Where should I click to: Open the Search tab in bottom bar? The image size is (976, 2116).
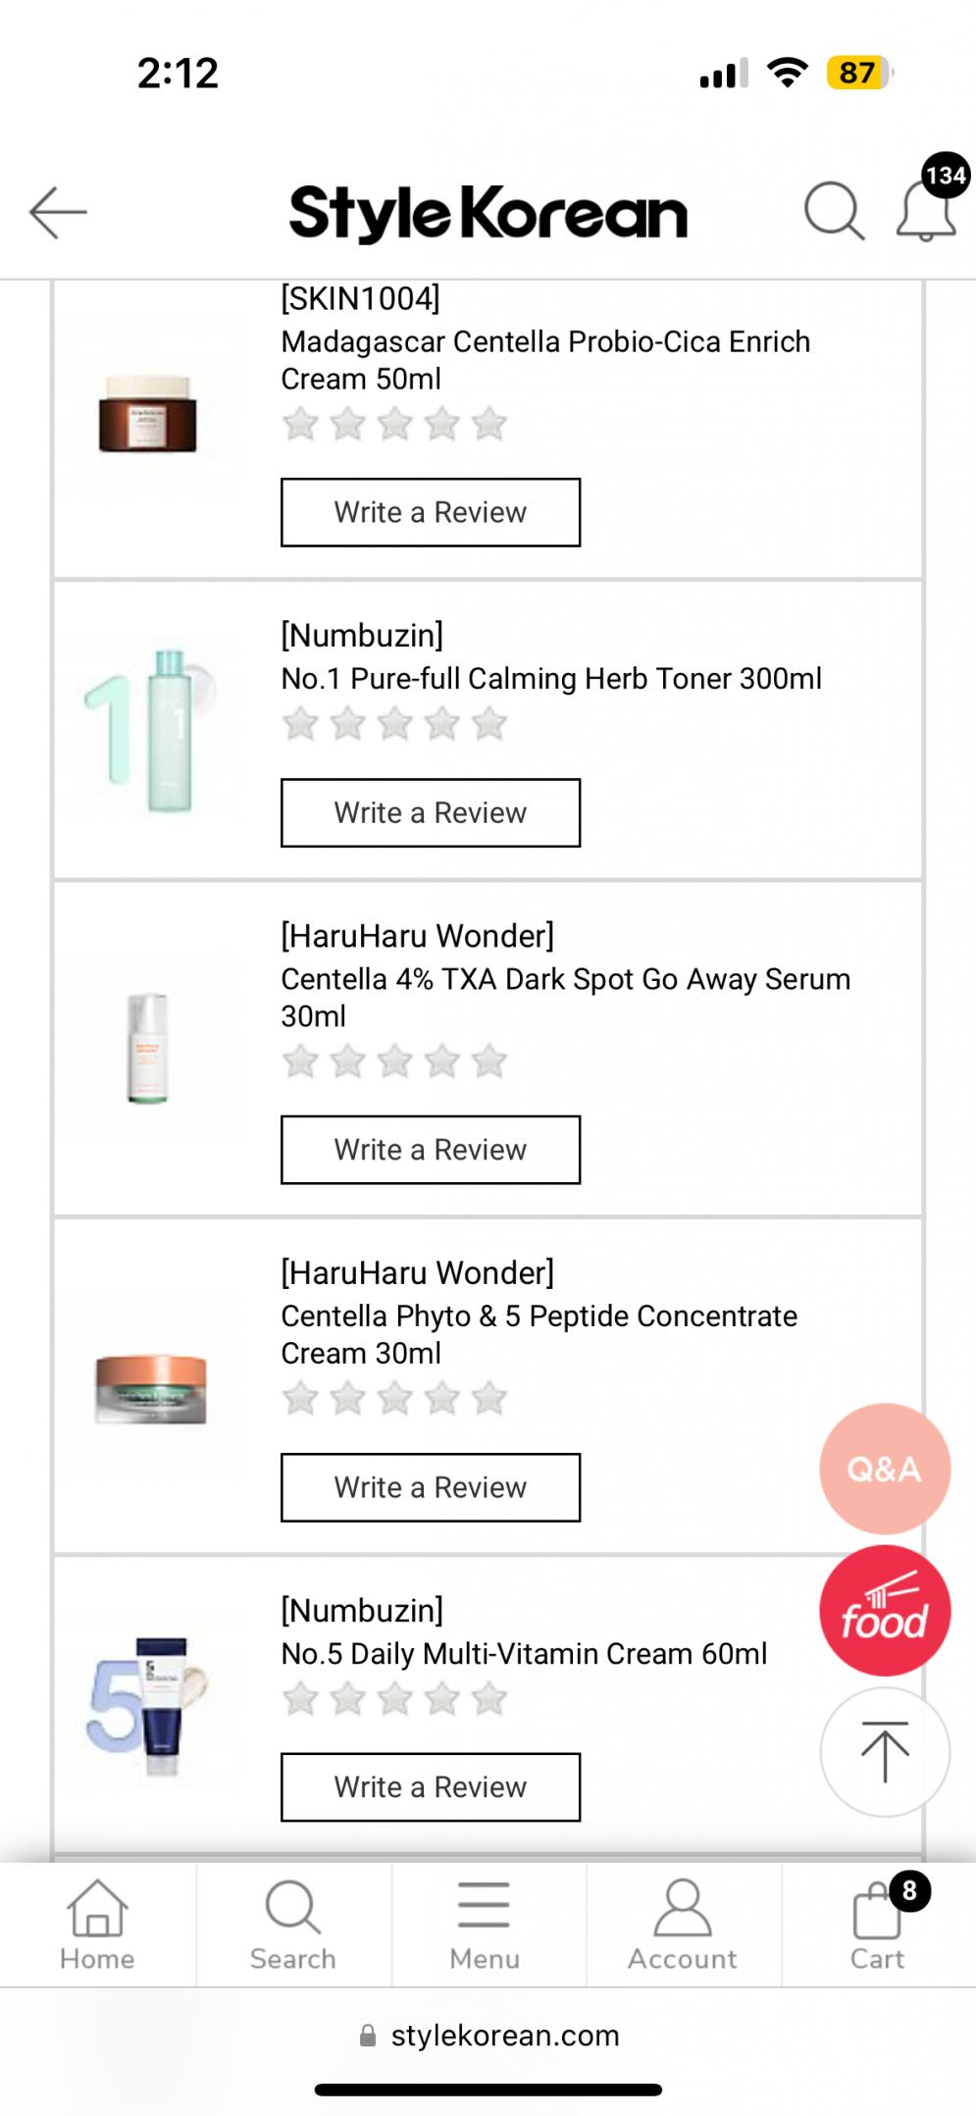coord(292,1925)
